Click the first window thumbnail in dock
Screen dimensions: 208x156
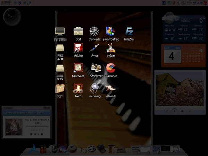pos(136,149)
